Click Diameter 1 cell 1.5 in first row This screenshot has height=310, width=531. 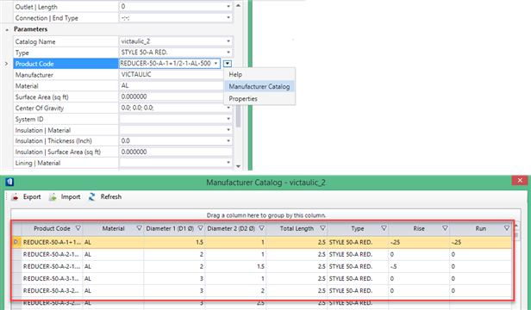(174, 242)
